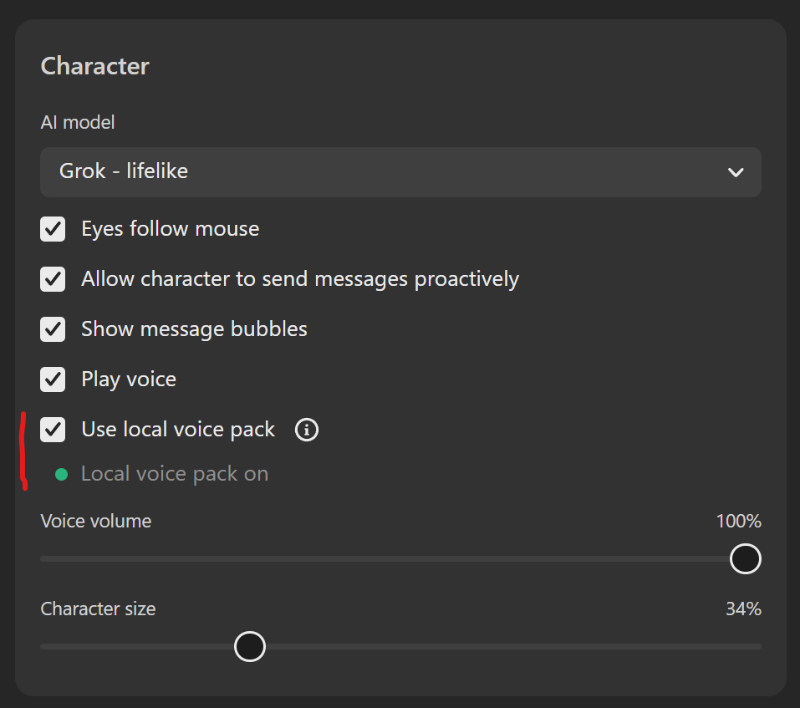Disable the Eyes follow mouse checkbox

coord(54,229)
